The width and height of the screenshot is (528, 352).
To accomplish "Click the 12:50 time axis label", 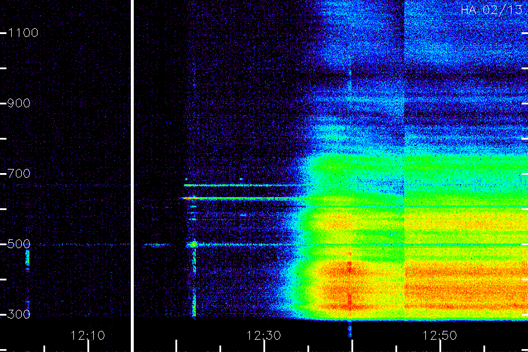I will (x=440, y=336).
